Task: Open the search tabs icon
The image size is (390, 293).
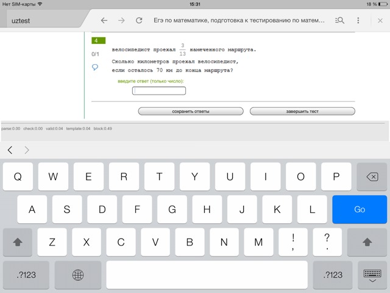Action: 340,20
